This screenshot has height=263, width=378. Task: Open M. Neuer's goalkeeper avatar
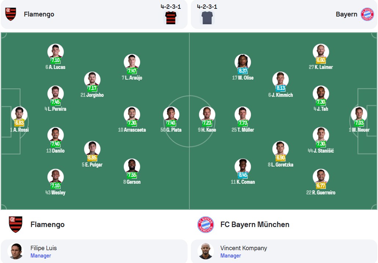pyautogui.click(x=359, y=114)
